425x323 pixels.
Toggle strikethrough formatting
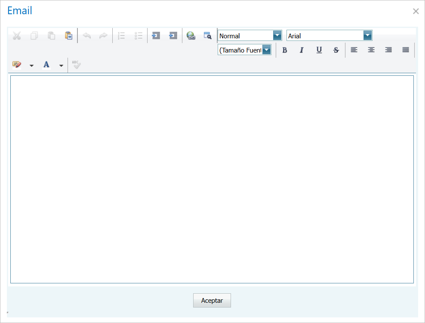[336, 50]
